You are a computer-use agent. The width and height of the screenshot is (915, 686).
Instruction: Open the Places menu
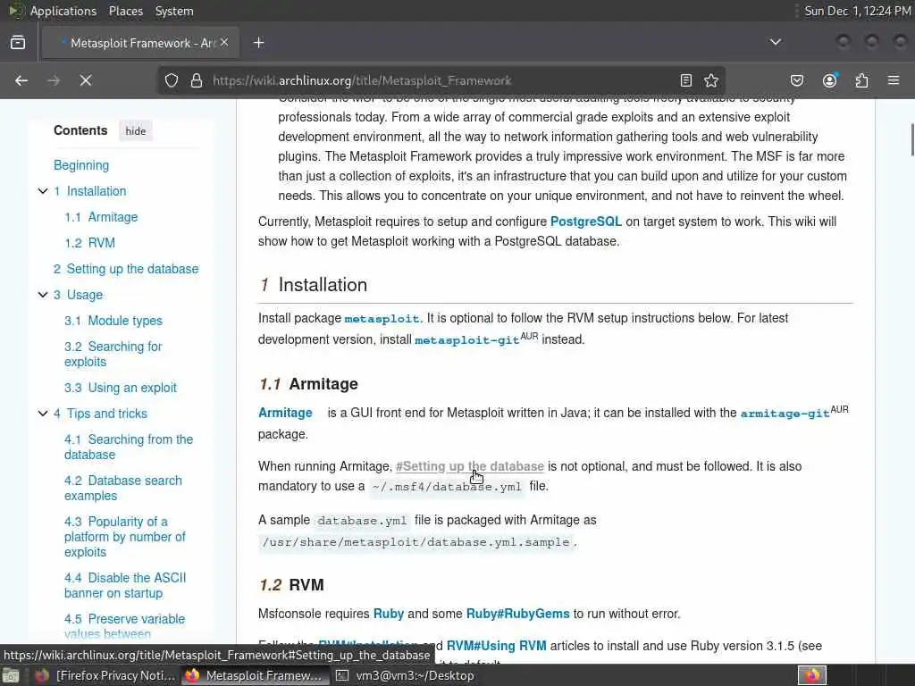click(x=126, y=11)
